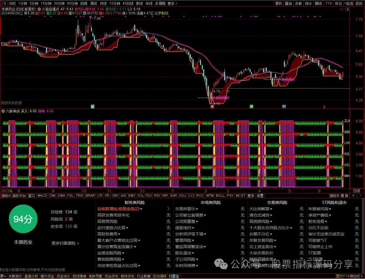
Task: Open the 关联报价 bottom tab
Action: 15,276
